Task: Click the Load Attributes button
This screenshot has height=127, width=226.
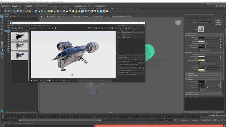Action: click(204, 112)
